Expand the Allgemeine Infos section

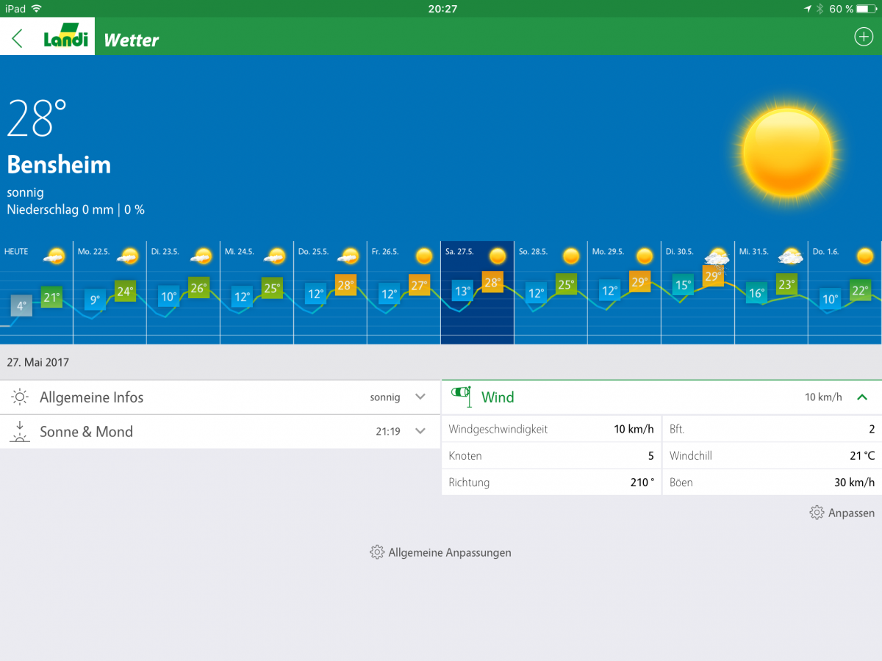point(420,397)
